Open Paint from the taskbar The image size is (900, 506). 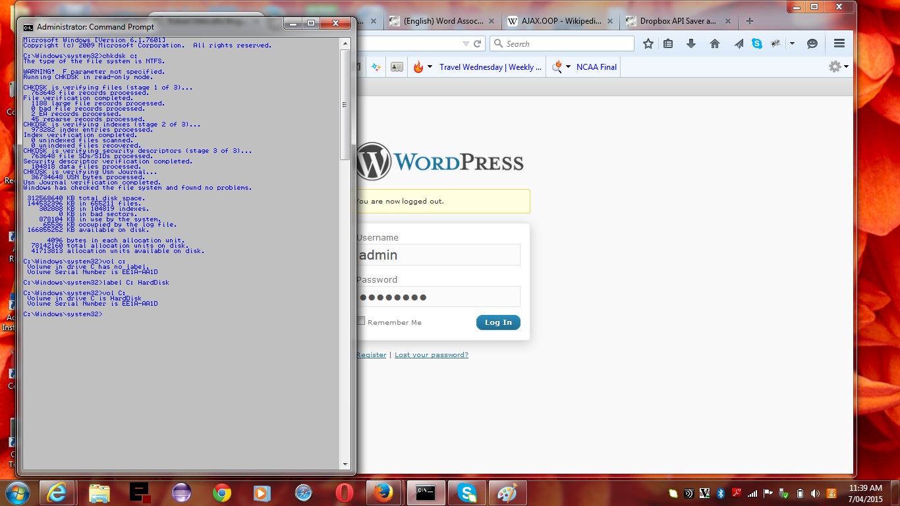(x=508, y=492)
